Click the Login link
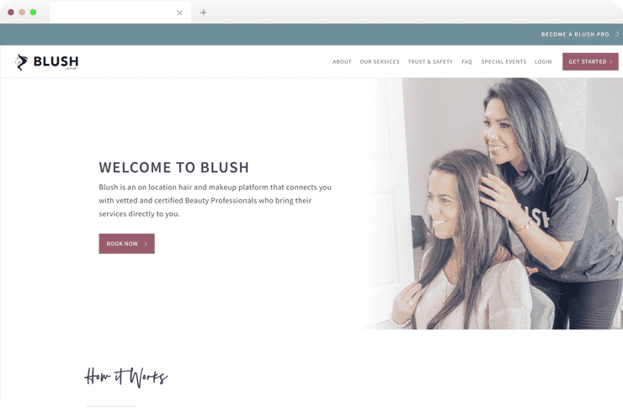This screenshot has height=412, width=623. pos(543,62)
